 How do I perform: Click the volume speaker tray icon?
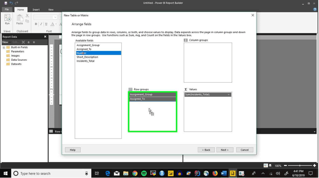coord(278,174)
